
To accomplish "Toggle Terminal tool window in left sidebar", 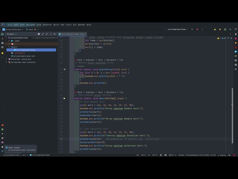I will (x=2, y=142).
